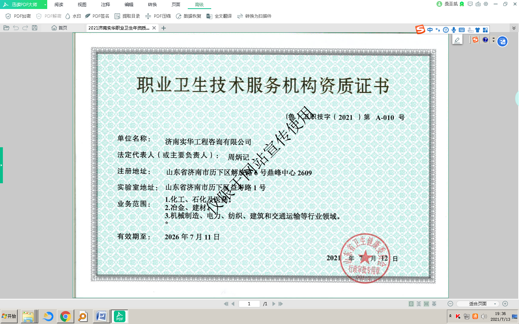
Task: Go to last page arrow
Action: [281, 304]
